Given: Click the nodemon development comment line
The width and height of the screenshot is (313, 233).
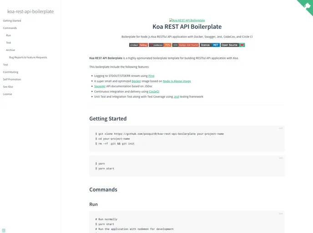Looking at the screenshot, I should [135, 229].
